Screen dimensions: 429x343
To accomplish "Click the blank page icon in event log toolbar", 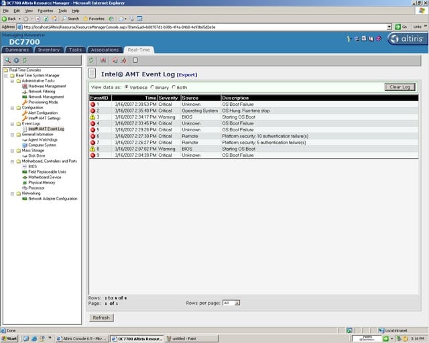I will point(135,60).
